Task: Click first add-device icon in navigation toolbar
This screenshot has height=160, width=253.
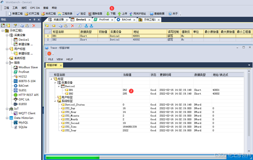Action: tap(3, 25)
